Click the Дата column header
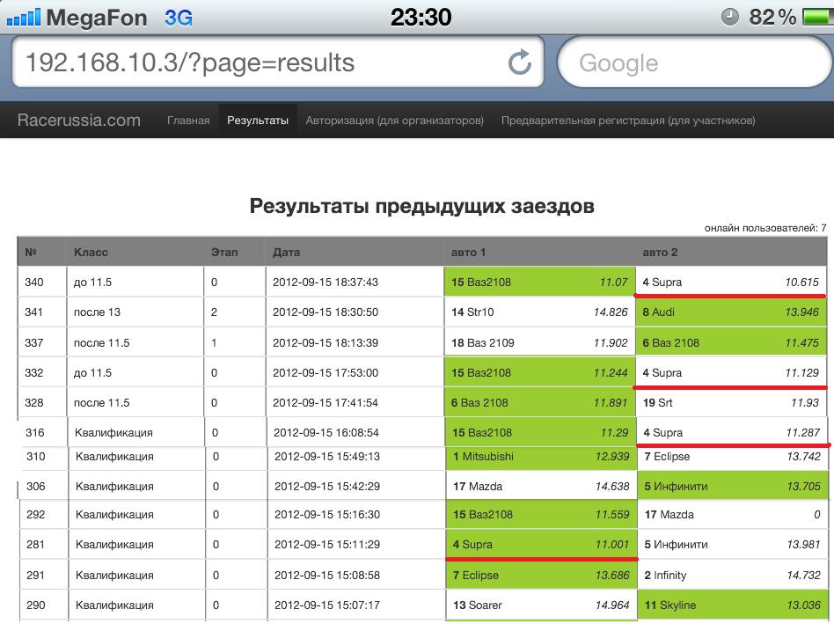The height and width of the screenshot is (624, 834). 287,253
